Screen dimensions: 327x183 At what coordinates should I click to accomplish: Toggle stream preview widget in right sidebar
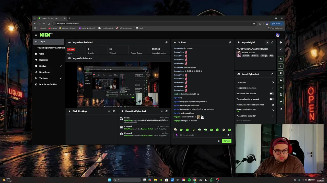(x=281, y=59)
